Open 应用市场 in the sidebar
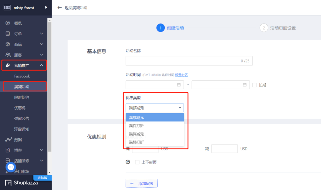This screenshot has height=190, width=321. [x=21, y=171]
